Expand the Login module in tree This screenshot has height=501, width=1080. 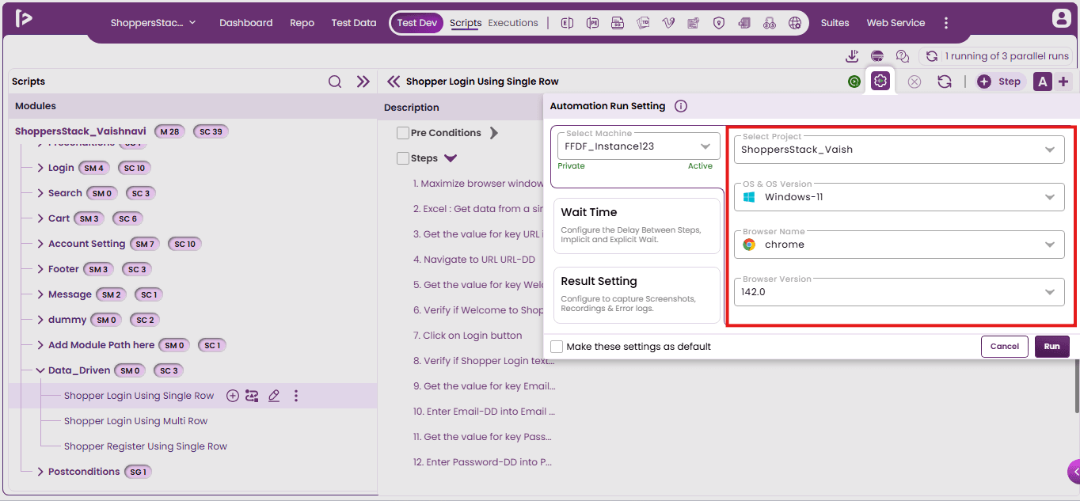click(x=40, y=168)
